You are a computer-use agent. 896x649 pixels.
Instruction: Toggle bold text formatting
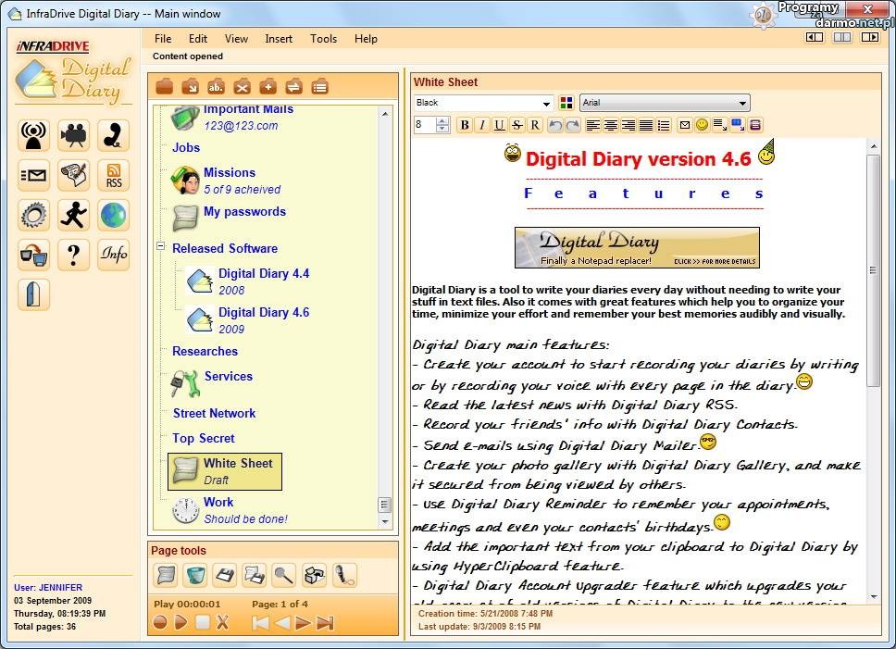pos(465,125)
